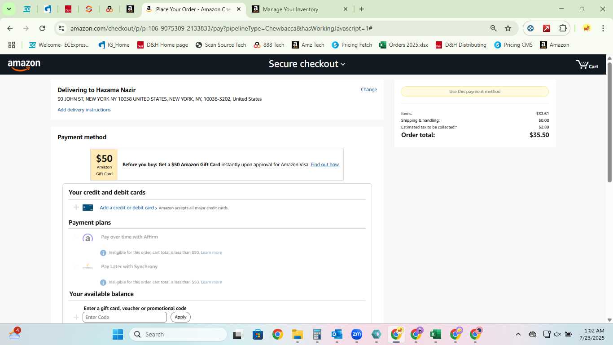Open the Scan Source Tech bookmark
Screen dimensions: 613x345
click(x=221, y=45)
